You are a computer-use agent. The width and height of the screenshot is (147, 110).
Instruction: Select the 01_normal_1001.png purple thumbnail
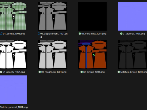(x=132, y=16)
